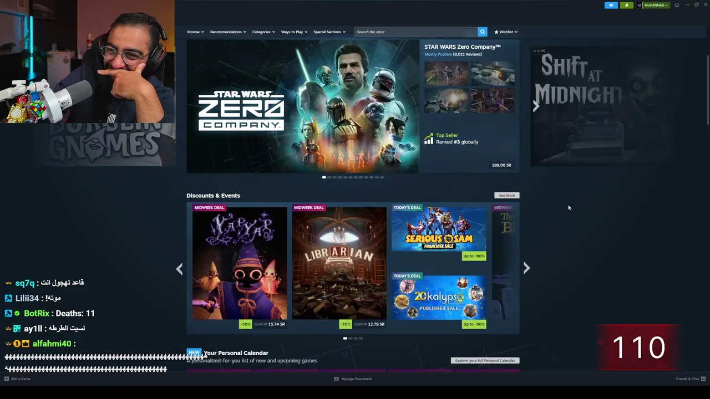View third Zero Company screenshot thumbnail

(447, 101)
